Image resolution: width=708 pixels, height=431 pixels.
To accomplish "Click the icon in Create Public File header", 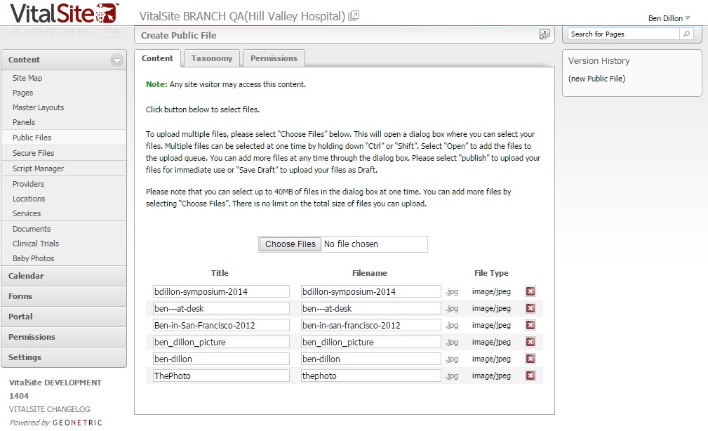I will coord(545,35).
